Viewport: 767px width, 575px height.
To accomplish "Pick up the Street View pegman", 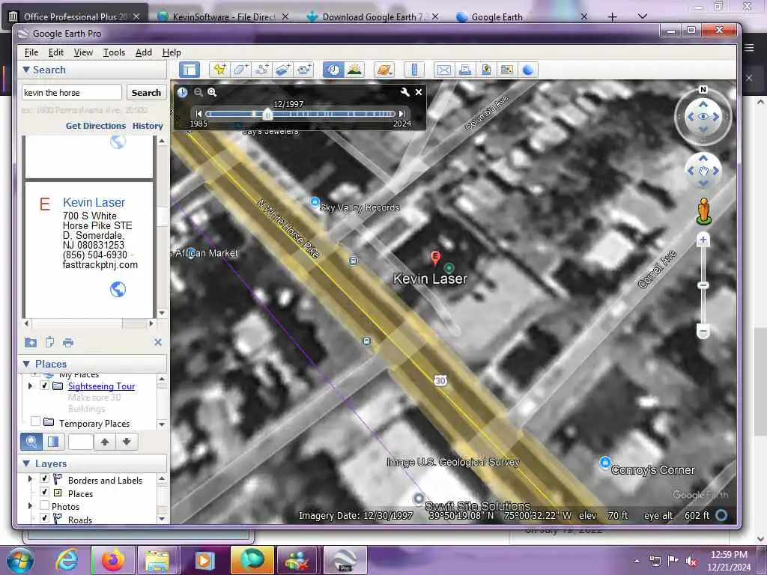I will pos(703,211).
